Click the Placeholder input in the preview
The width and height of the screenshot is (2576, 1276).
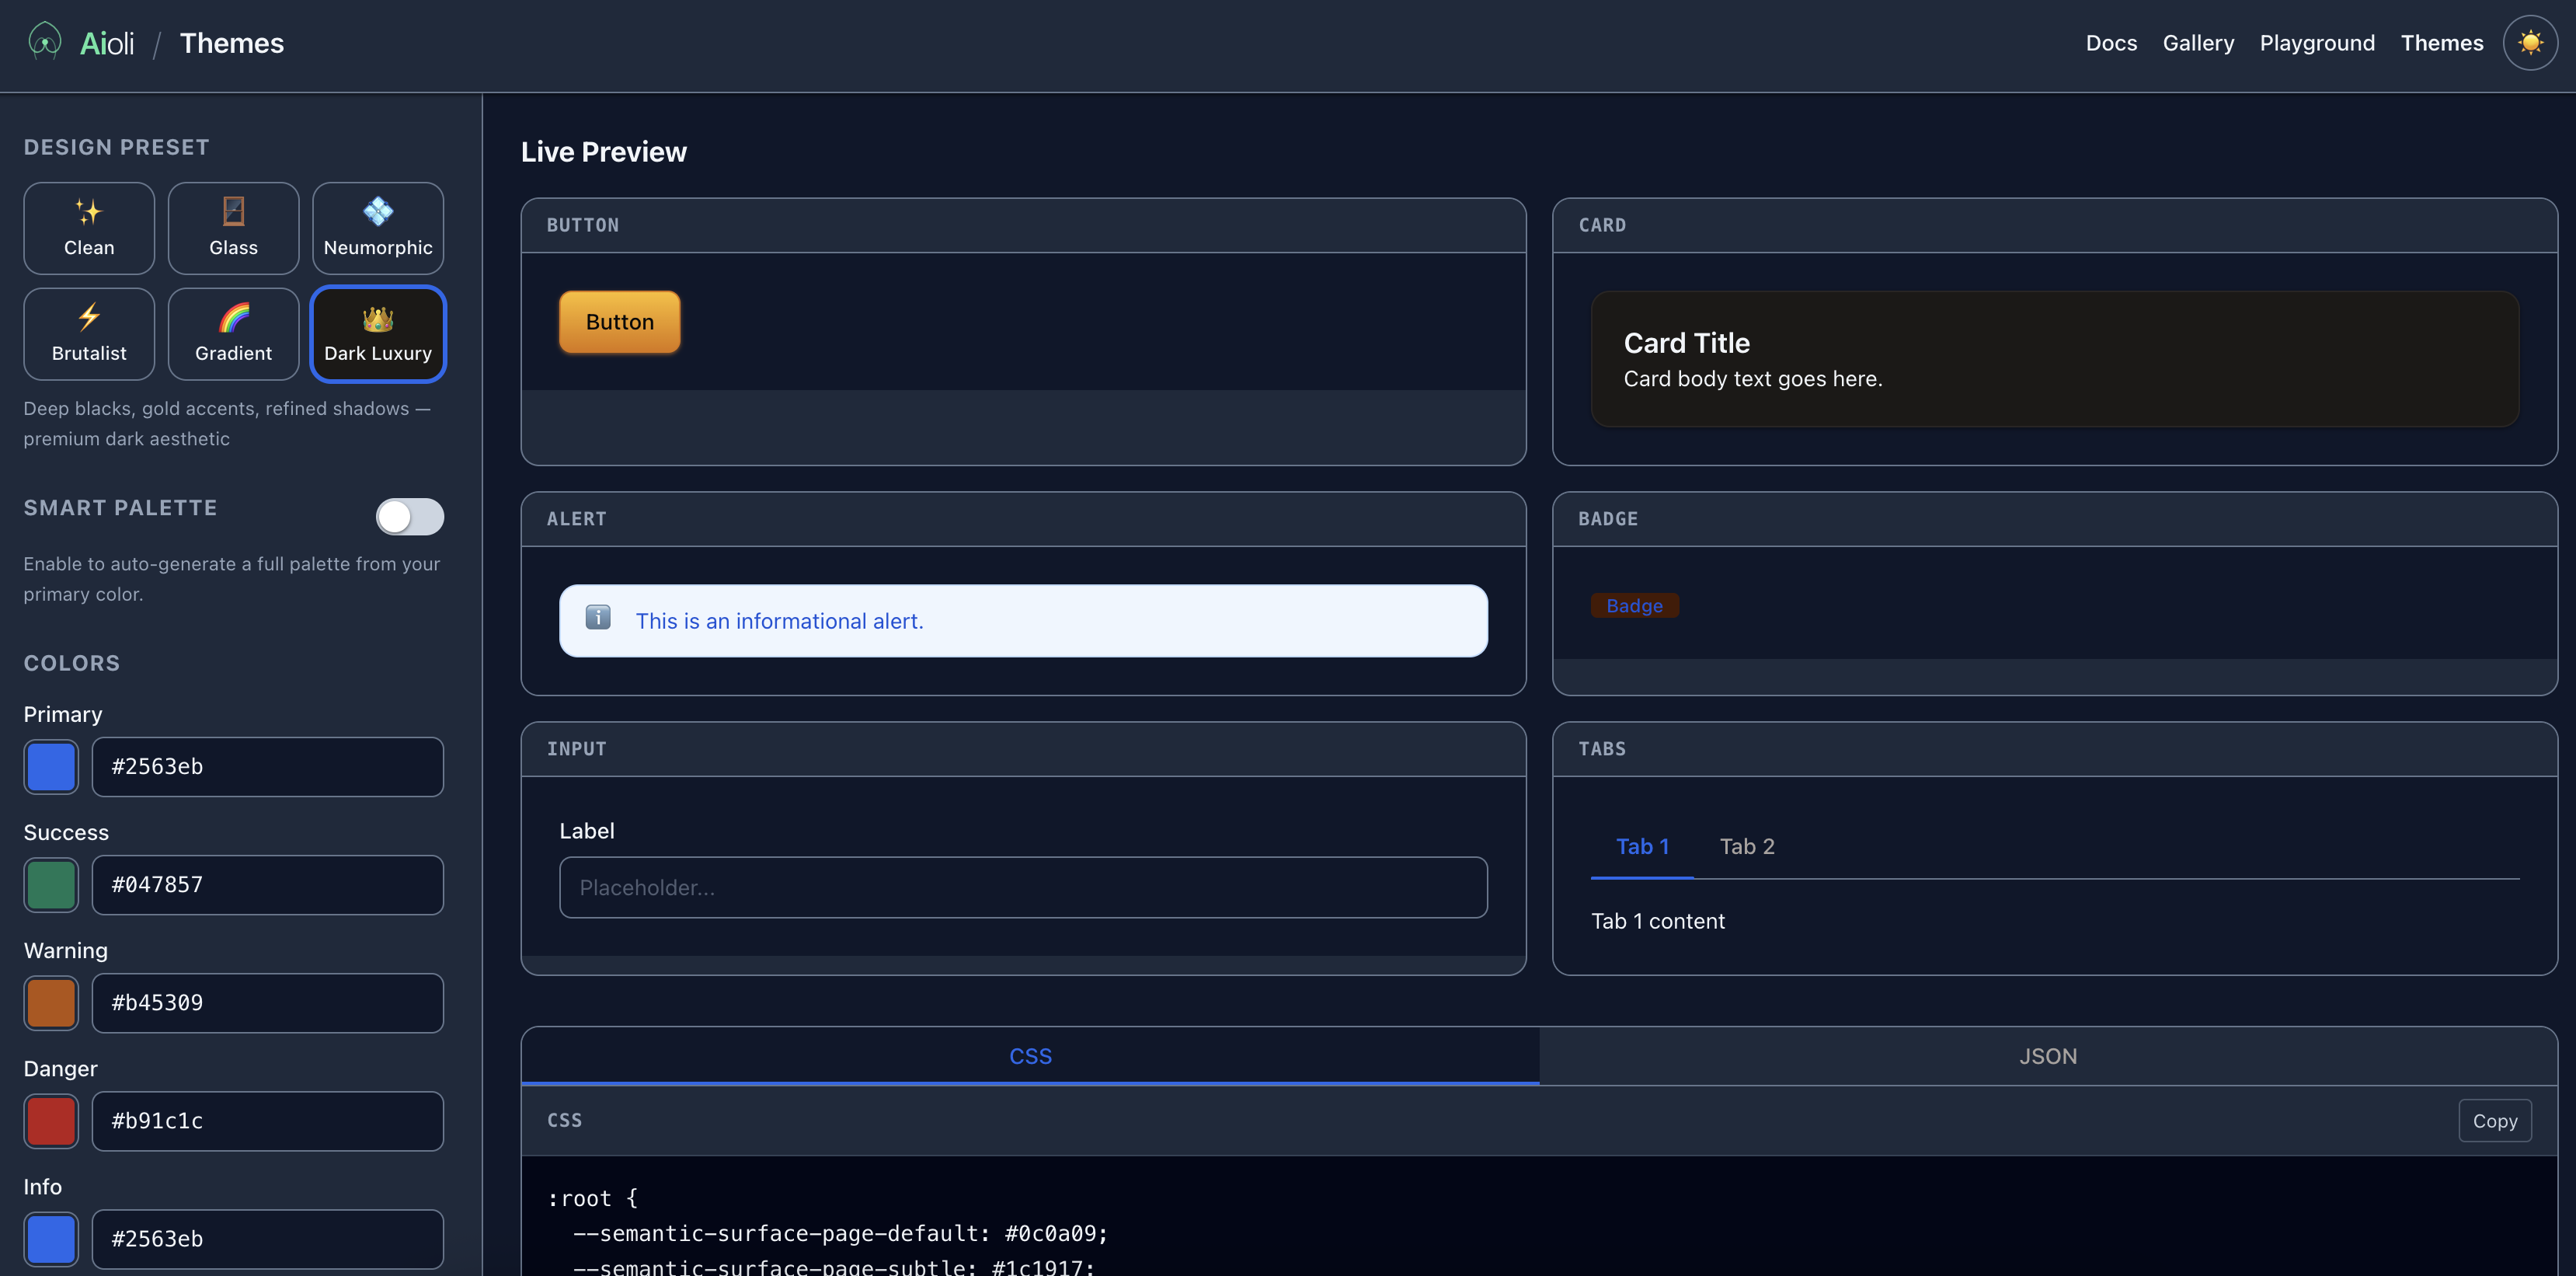point(1022,887)
